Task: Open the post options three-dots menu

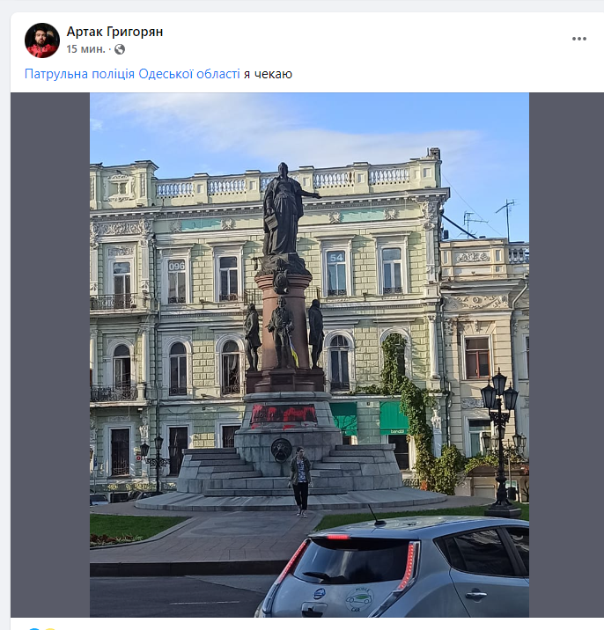Action: pyautogui.click(x=579, y=39)
